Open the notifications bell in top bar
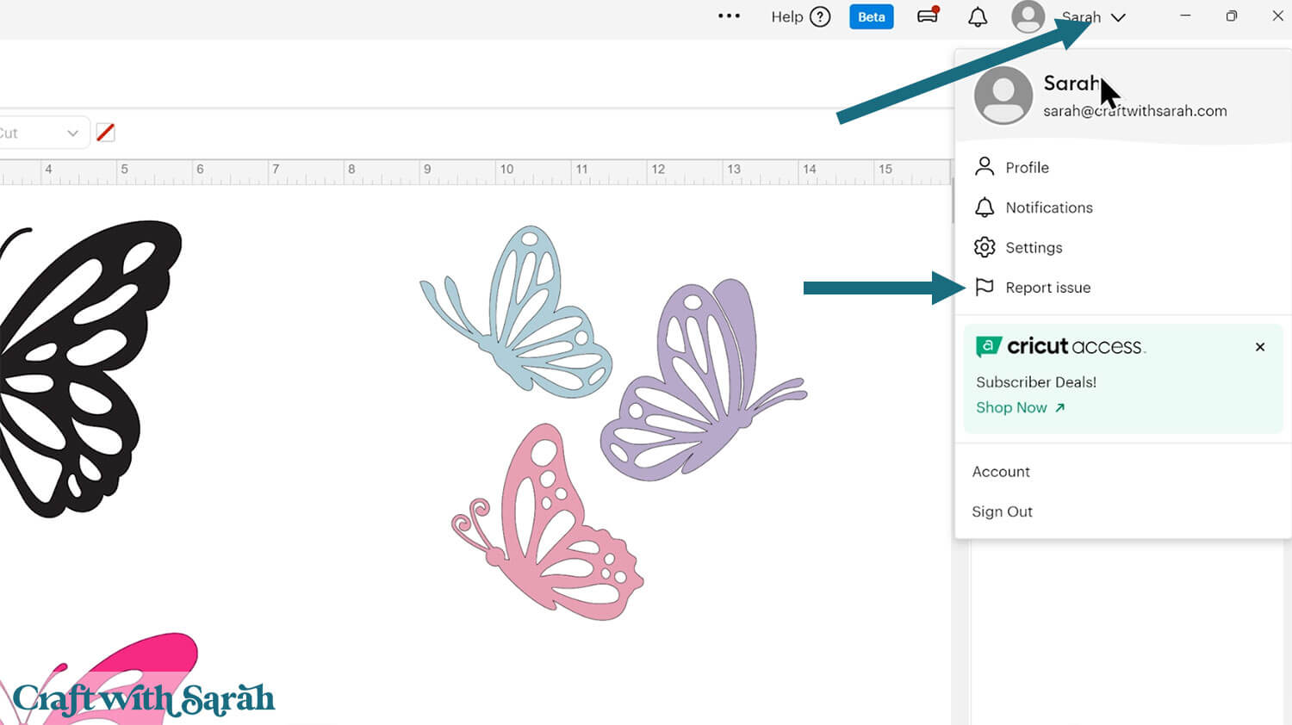The image size is (1292, 725). click(978, 17)
